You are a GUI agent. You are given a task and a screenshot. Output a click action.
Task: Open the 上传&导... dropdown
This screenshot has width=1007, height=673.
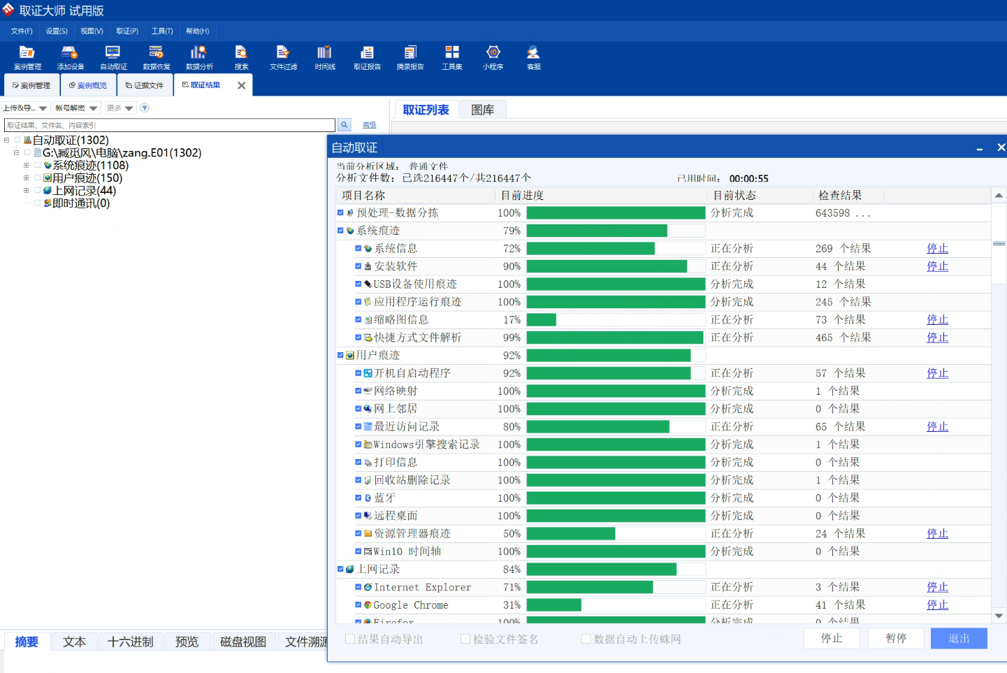(x=25, y=108)
